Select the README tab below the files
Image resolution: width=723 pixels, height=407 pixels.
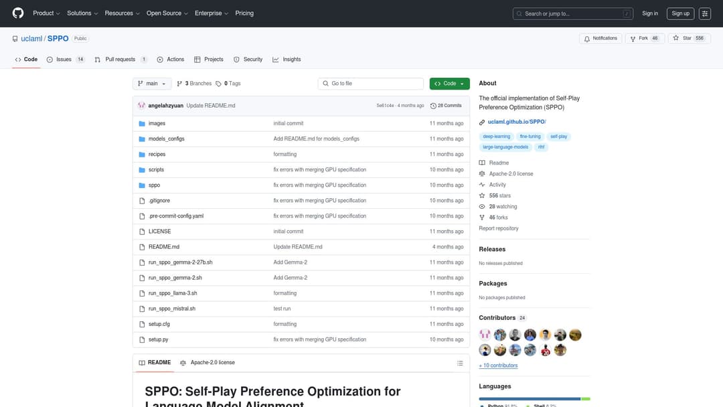click(x=155, y=363)
